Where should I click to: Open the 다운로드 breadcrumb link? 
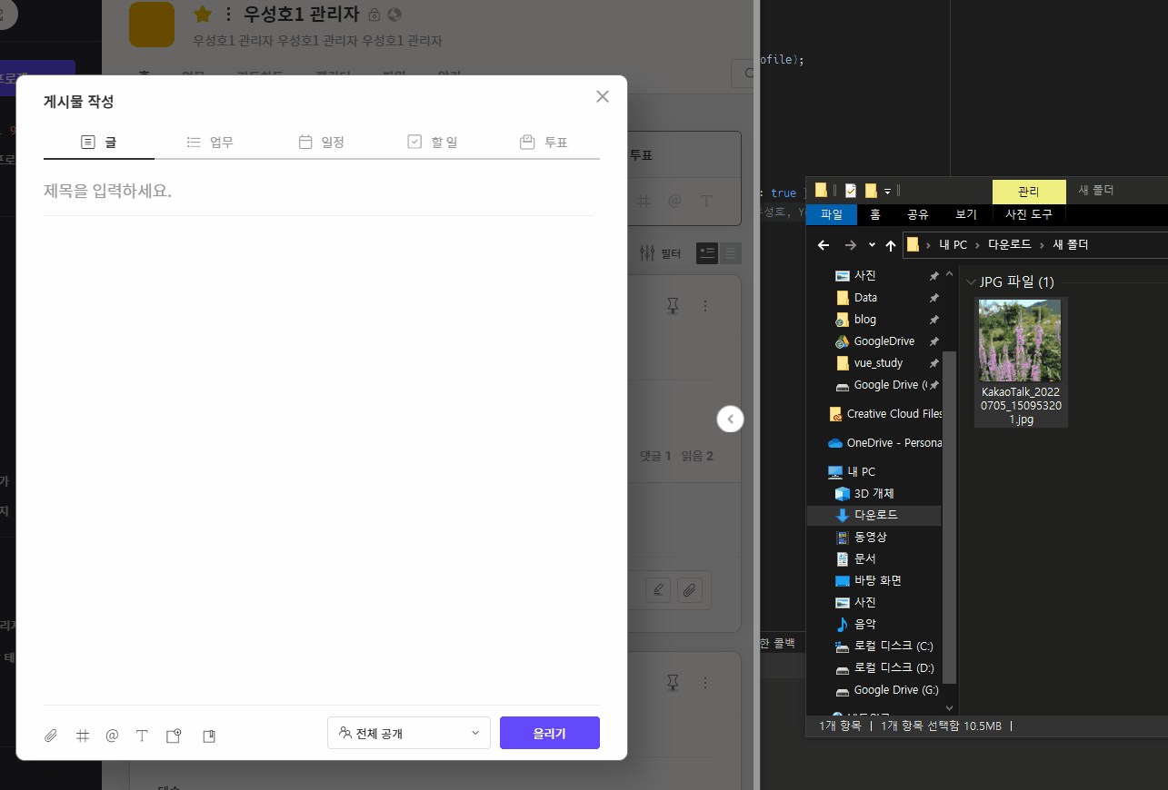(1008, 244)
